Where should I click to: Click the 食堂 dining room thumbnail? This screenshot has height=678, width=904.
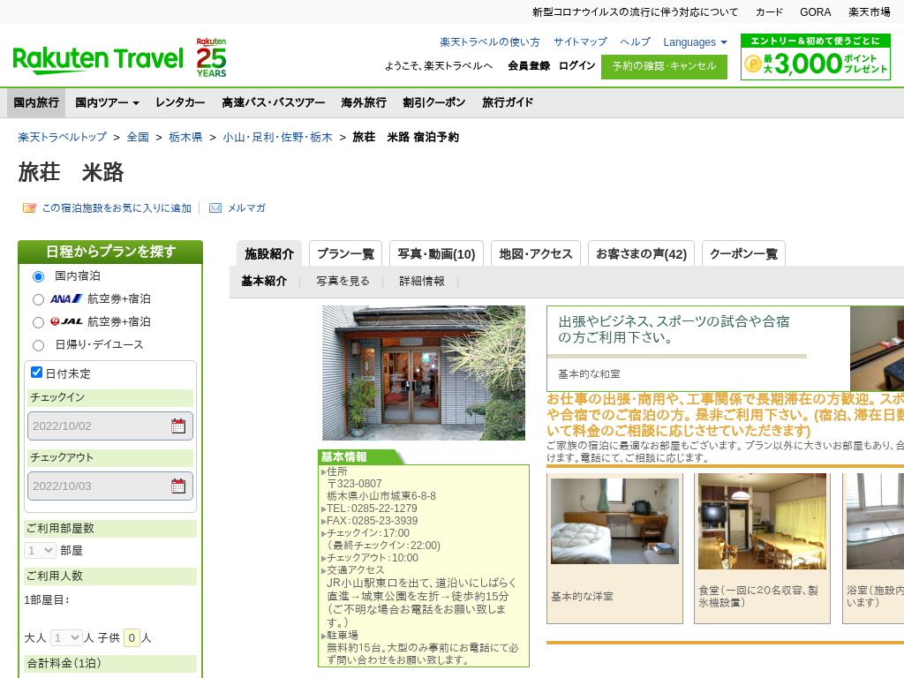click(x=762, y=522)
